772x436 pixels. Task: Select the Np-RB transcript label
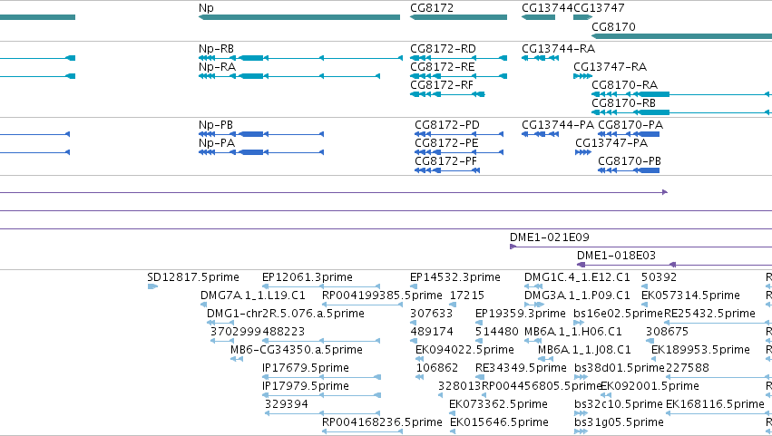(216, 49)
